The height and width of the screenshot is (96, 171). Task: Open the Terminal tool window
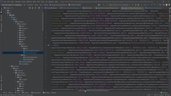[x=46, y=93]
